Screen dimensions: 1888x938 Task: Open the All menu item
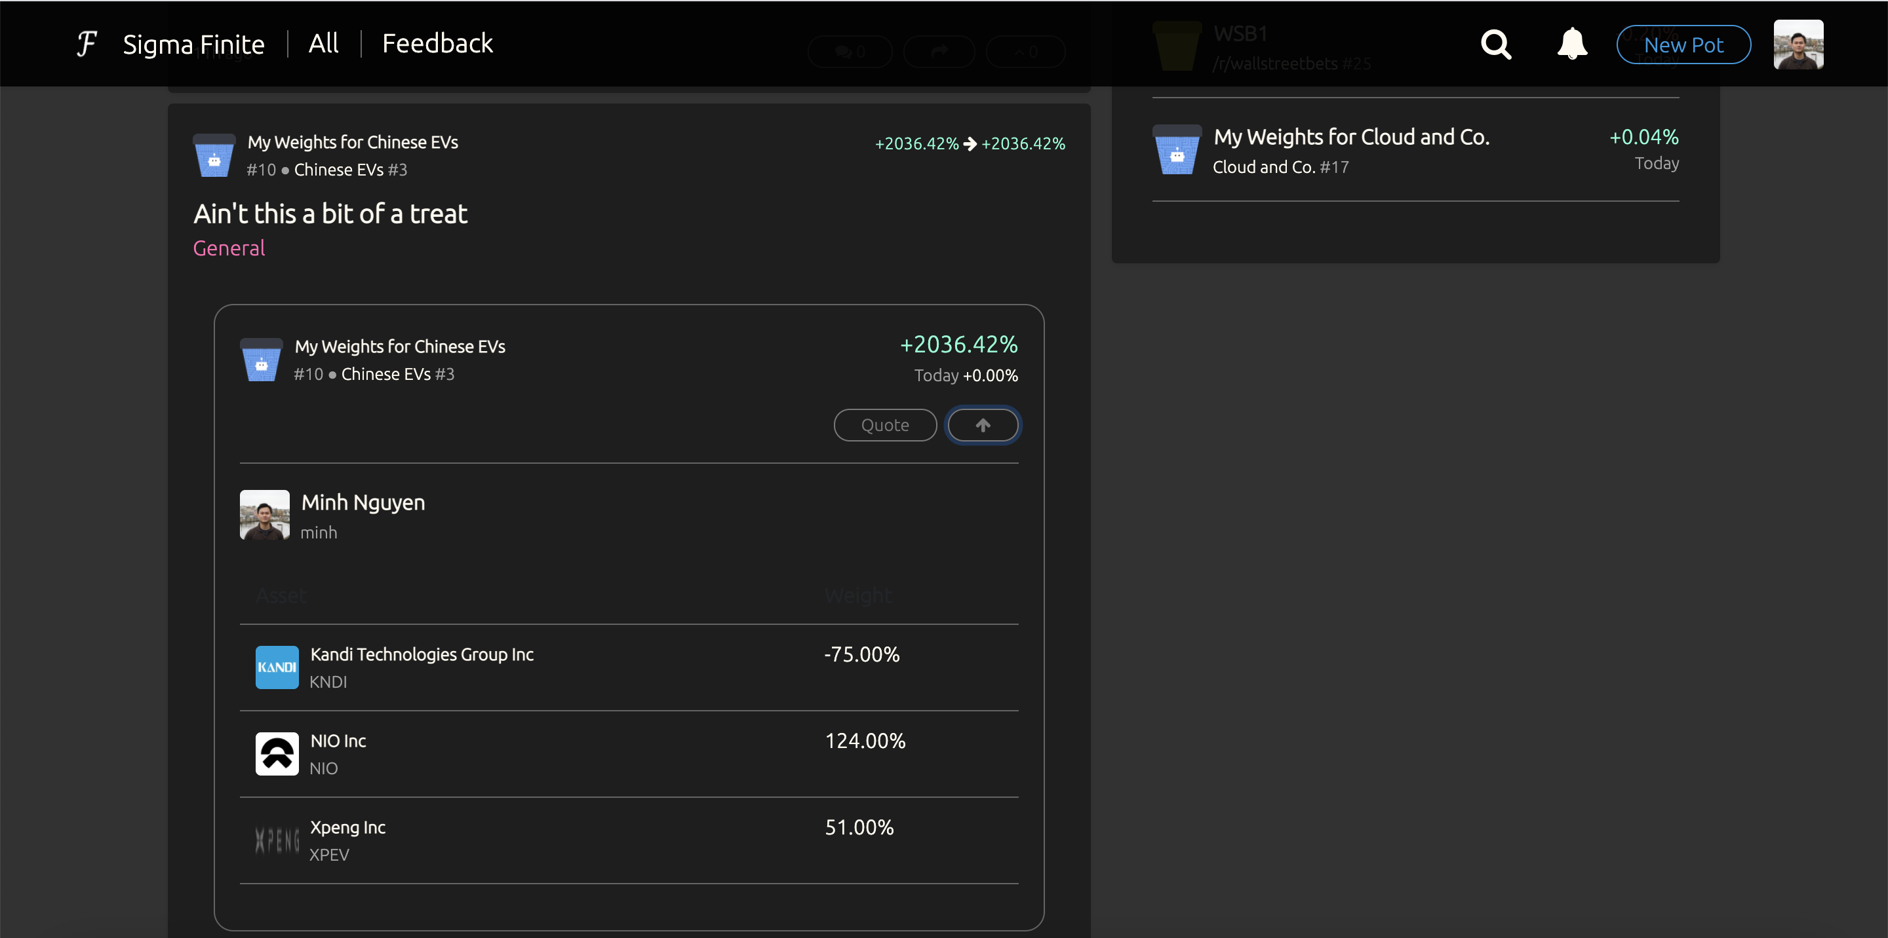(x=323, y=44)
